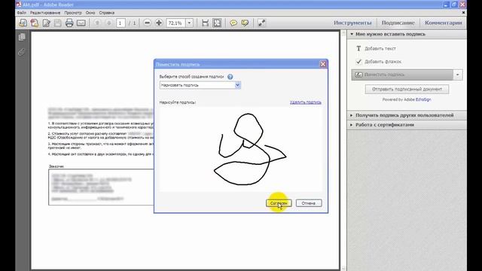Click the Email envelope toolbar icon

tap(81, 23)
